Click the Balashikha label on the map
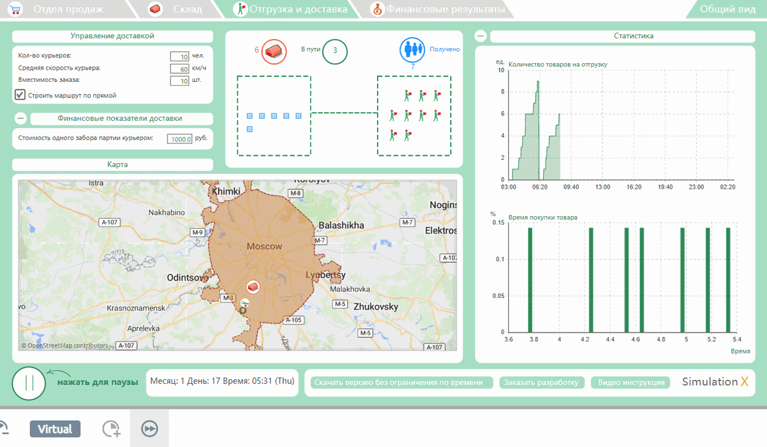 (x=341, y=226)
